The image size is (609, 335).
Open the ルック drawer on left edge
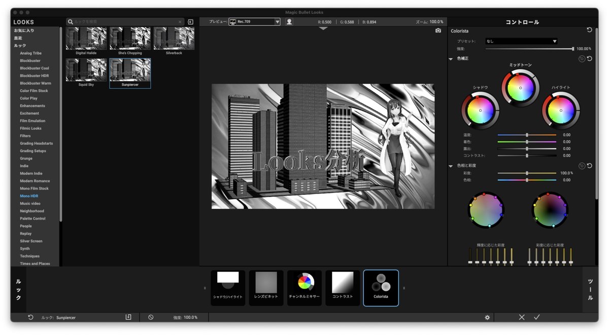point(18,289)
